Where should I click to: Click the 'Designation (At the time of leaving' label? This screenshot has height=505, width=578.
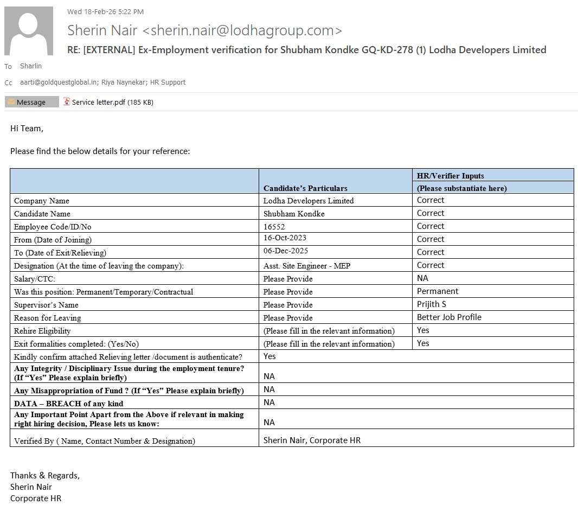pyautogui.click(x=99, y=266)
